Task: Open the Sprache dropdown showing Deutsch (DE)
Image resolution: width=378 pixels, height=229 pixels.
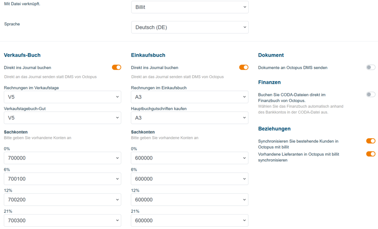Action: coord(189,27)
